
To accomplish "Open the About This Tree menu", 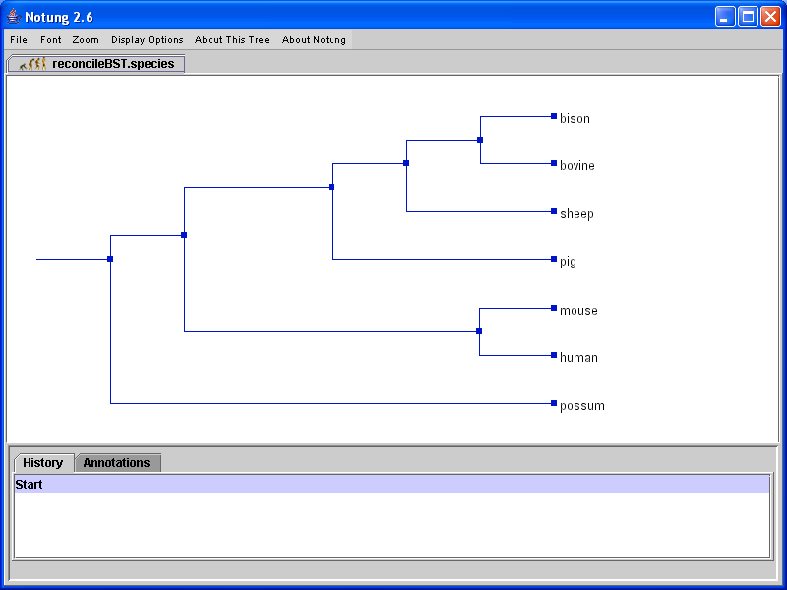I will (x=231, y=40).
